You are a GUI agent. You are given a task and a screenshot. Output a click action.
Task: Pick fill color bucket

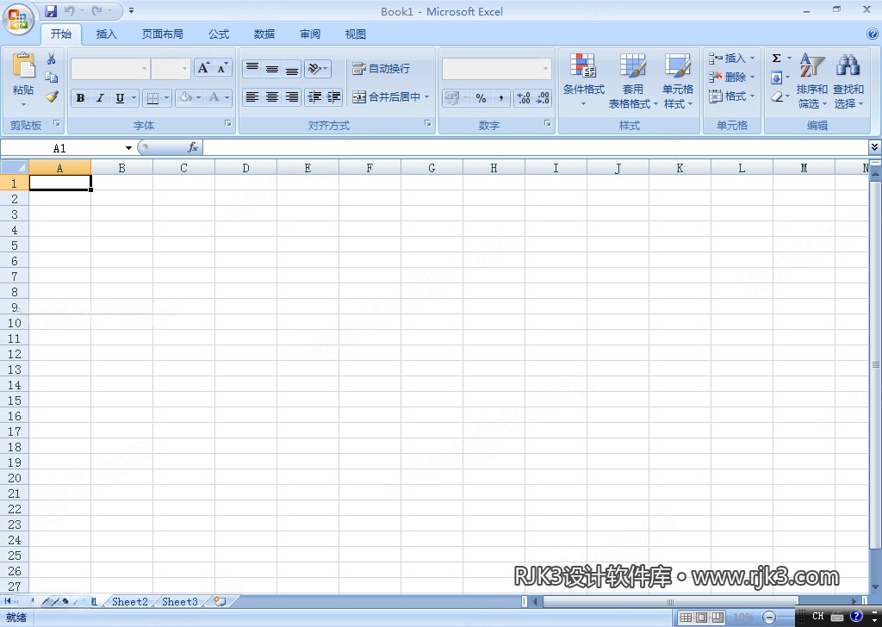(x=186, y=98)
